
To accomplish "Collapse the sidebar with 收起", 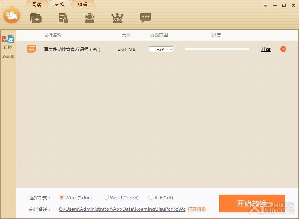I will 8,57.
